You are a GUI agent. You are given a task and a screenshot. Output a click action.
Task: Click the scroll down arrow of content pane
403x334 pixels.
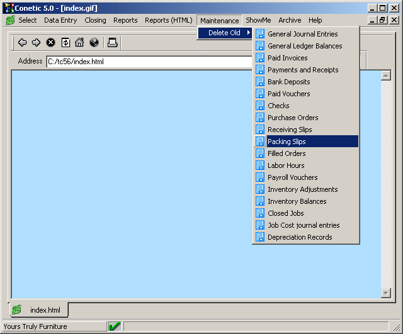click(386, 293)
